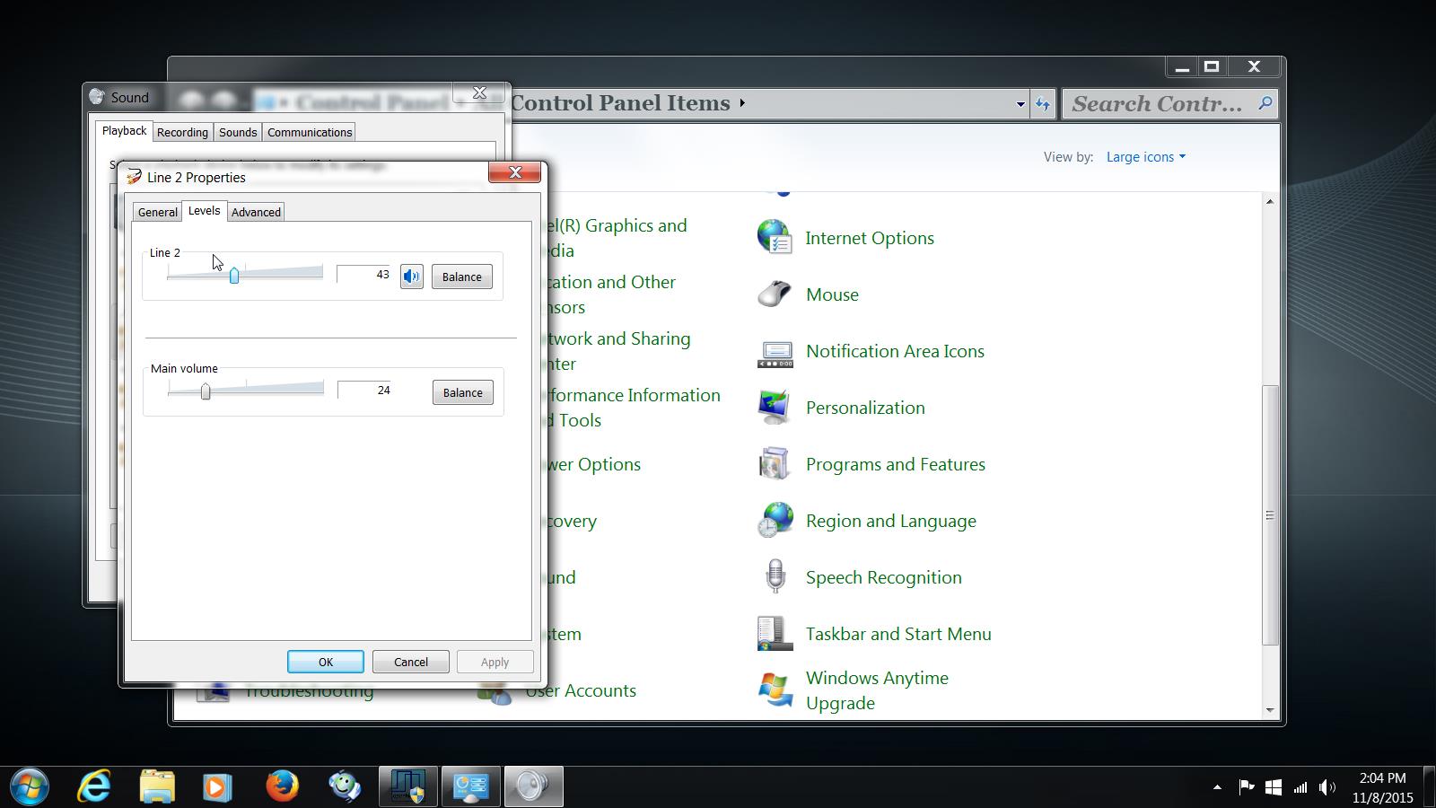Open the Sounds tab in Sound window
This screenshot has height=808, width=1436.
(238, 132)
